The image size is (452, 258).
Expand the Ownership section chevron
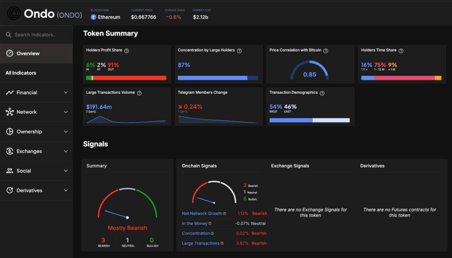click(66, 131)
